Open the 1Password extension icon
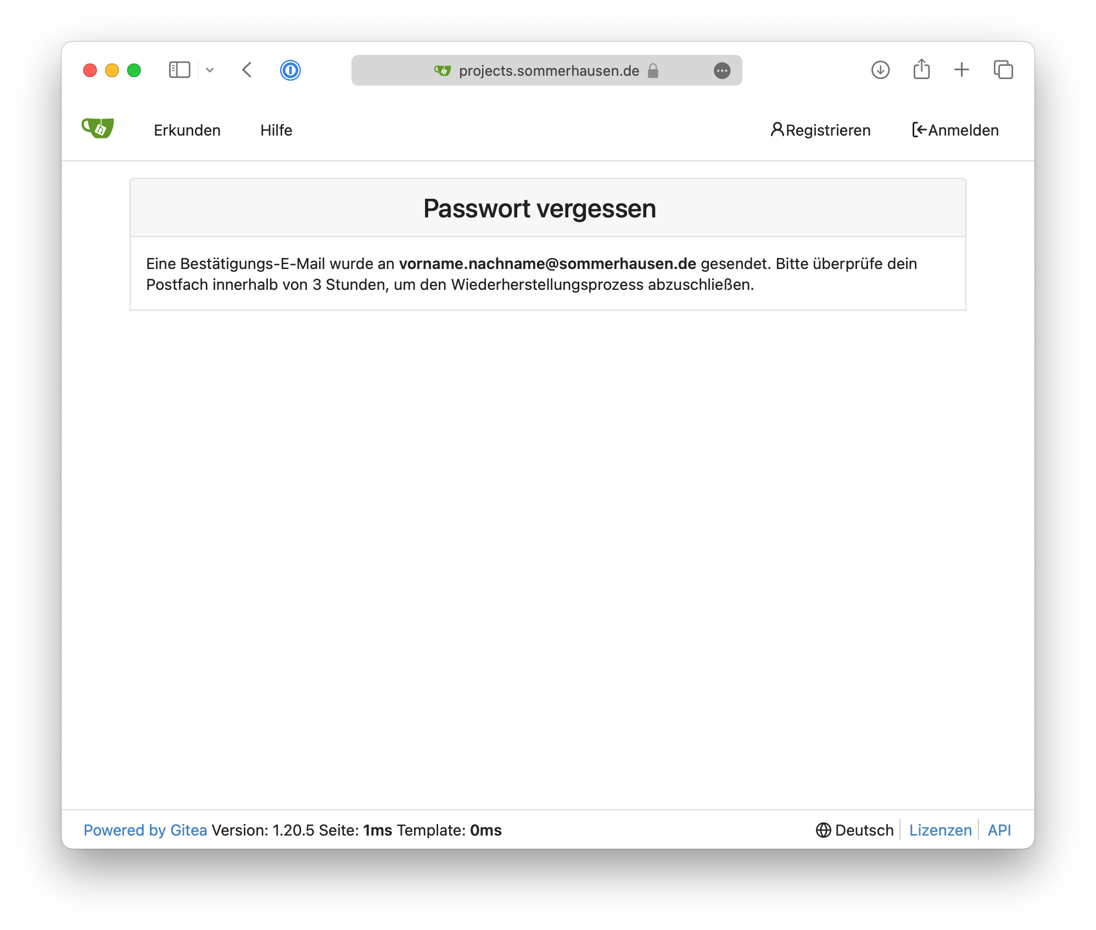The image size is (1096, 930). point(290,70)
